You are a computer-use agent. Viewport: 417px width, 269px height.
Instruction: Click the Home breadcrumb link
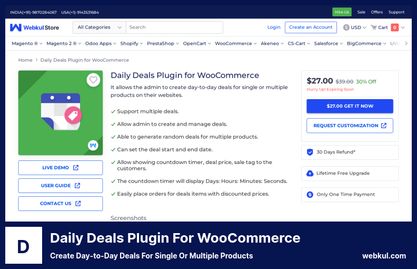pyautogui.click(x=25, y=60)
